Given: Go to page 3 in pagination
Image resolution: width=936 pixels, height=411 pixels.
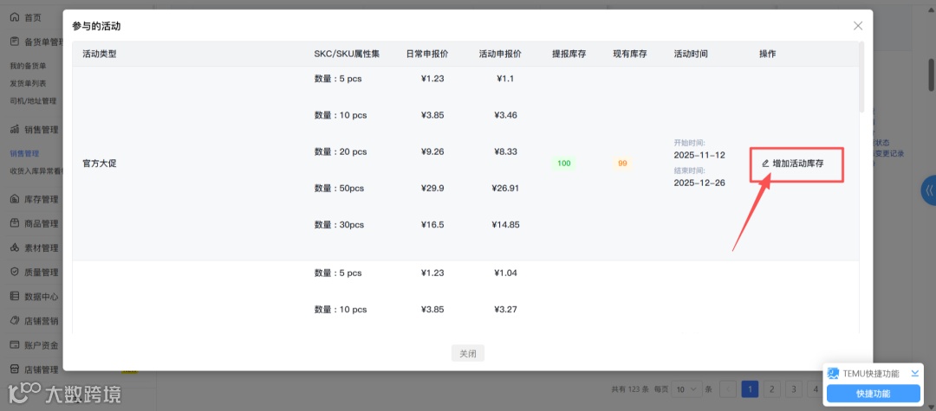Looking at the screenshot, I should 793,389.
